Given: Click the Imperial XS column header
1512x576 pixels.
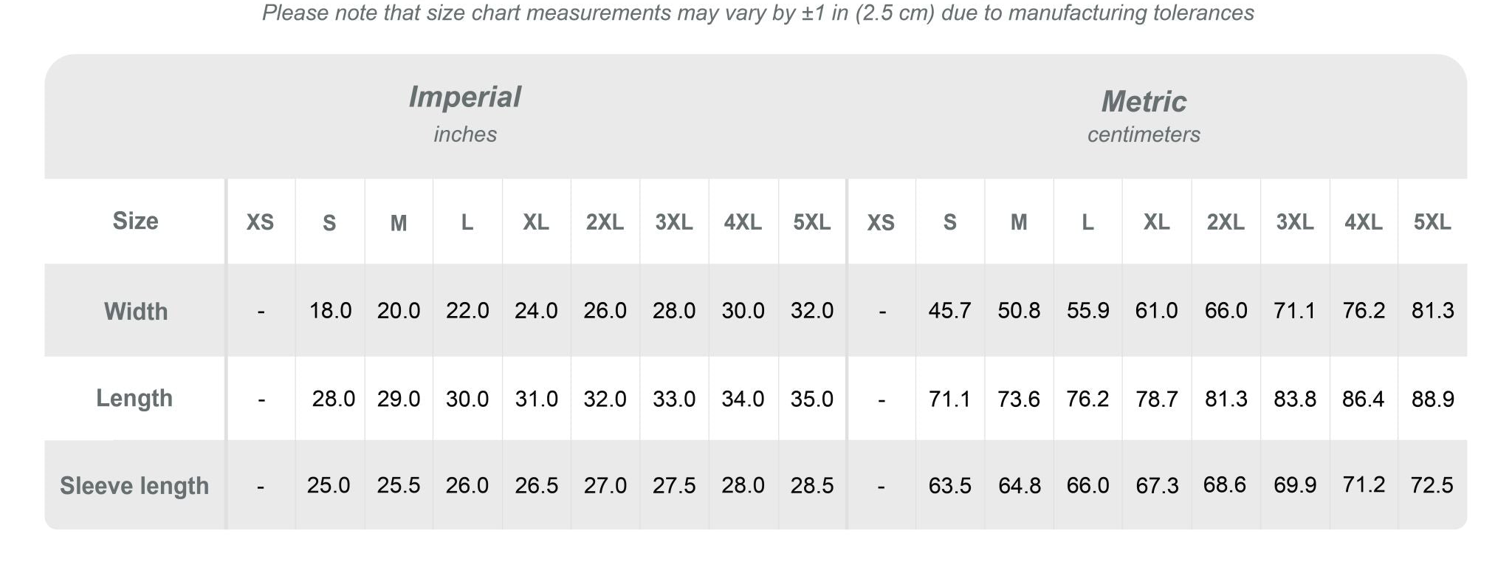Looking at the screenshot, I should [x=260, y=222].
